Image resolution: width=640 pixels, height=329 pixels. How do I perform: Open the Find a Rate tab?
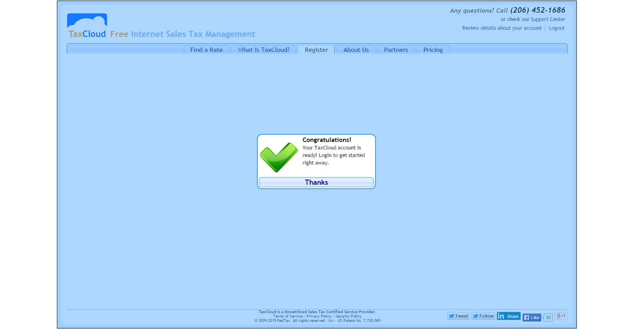point(207,50)
